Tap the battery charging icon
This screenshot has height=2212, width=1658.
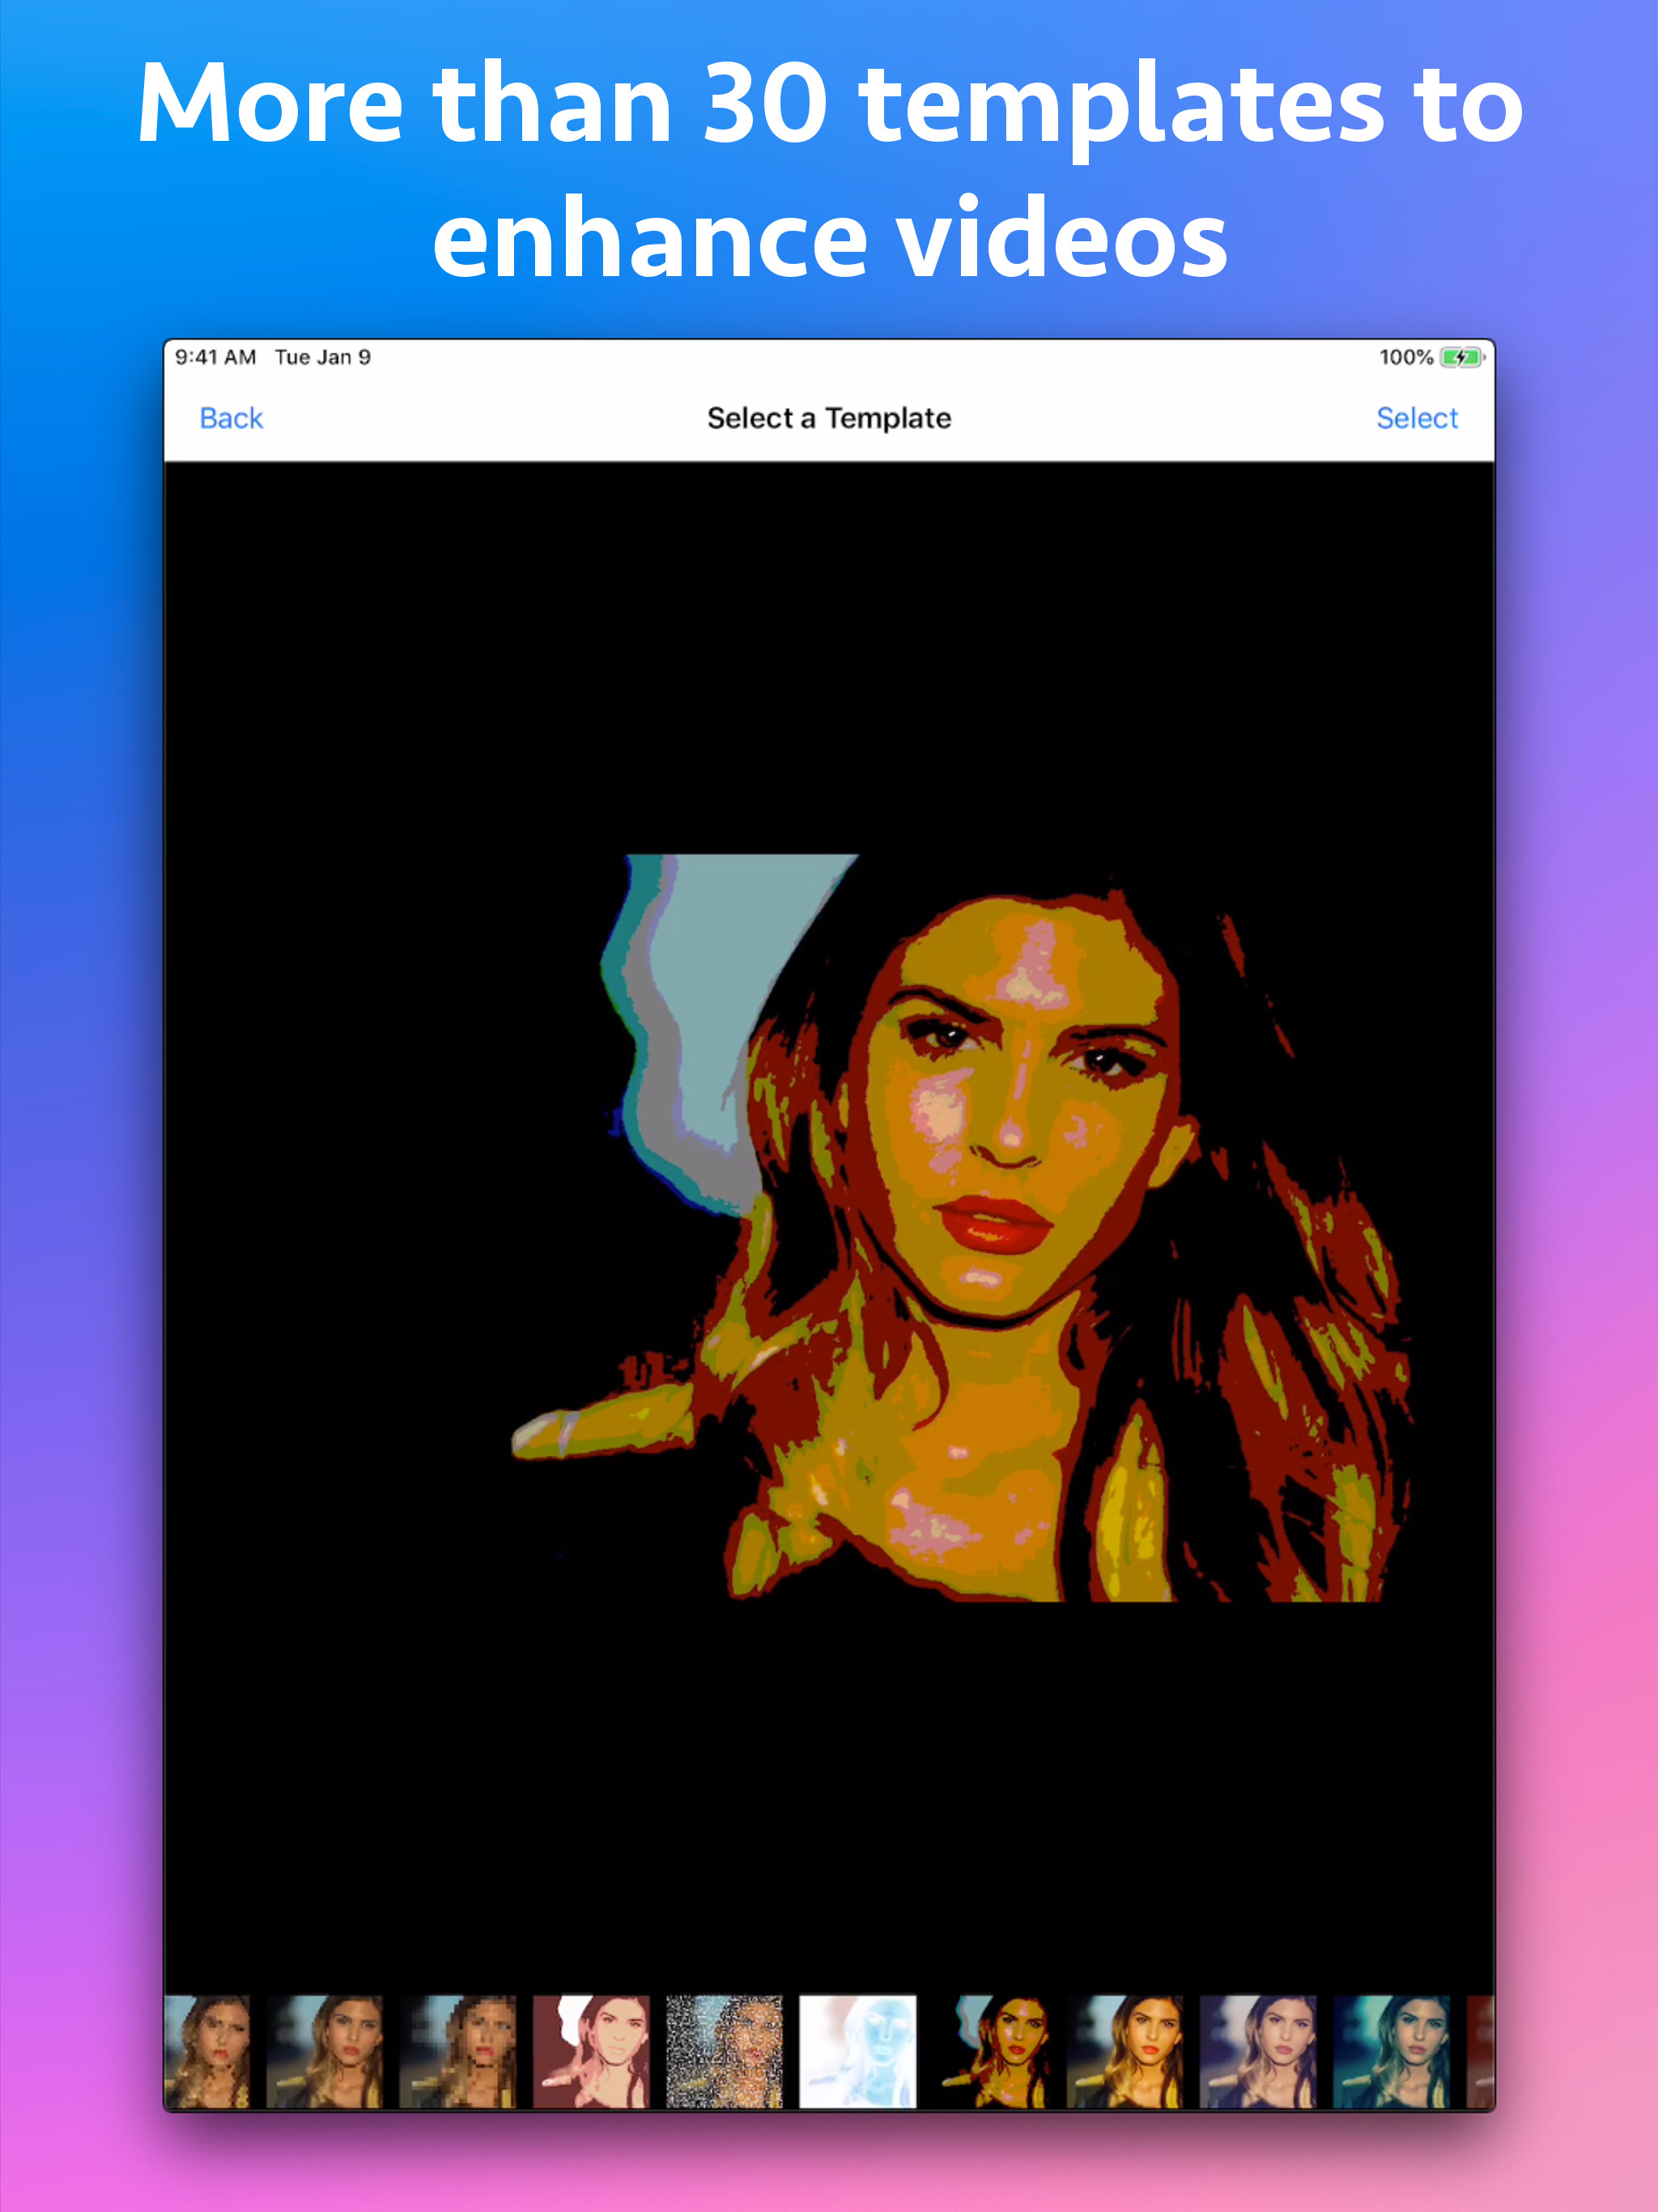pos(1461,358)
